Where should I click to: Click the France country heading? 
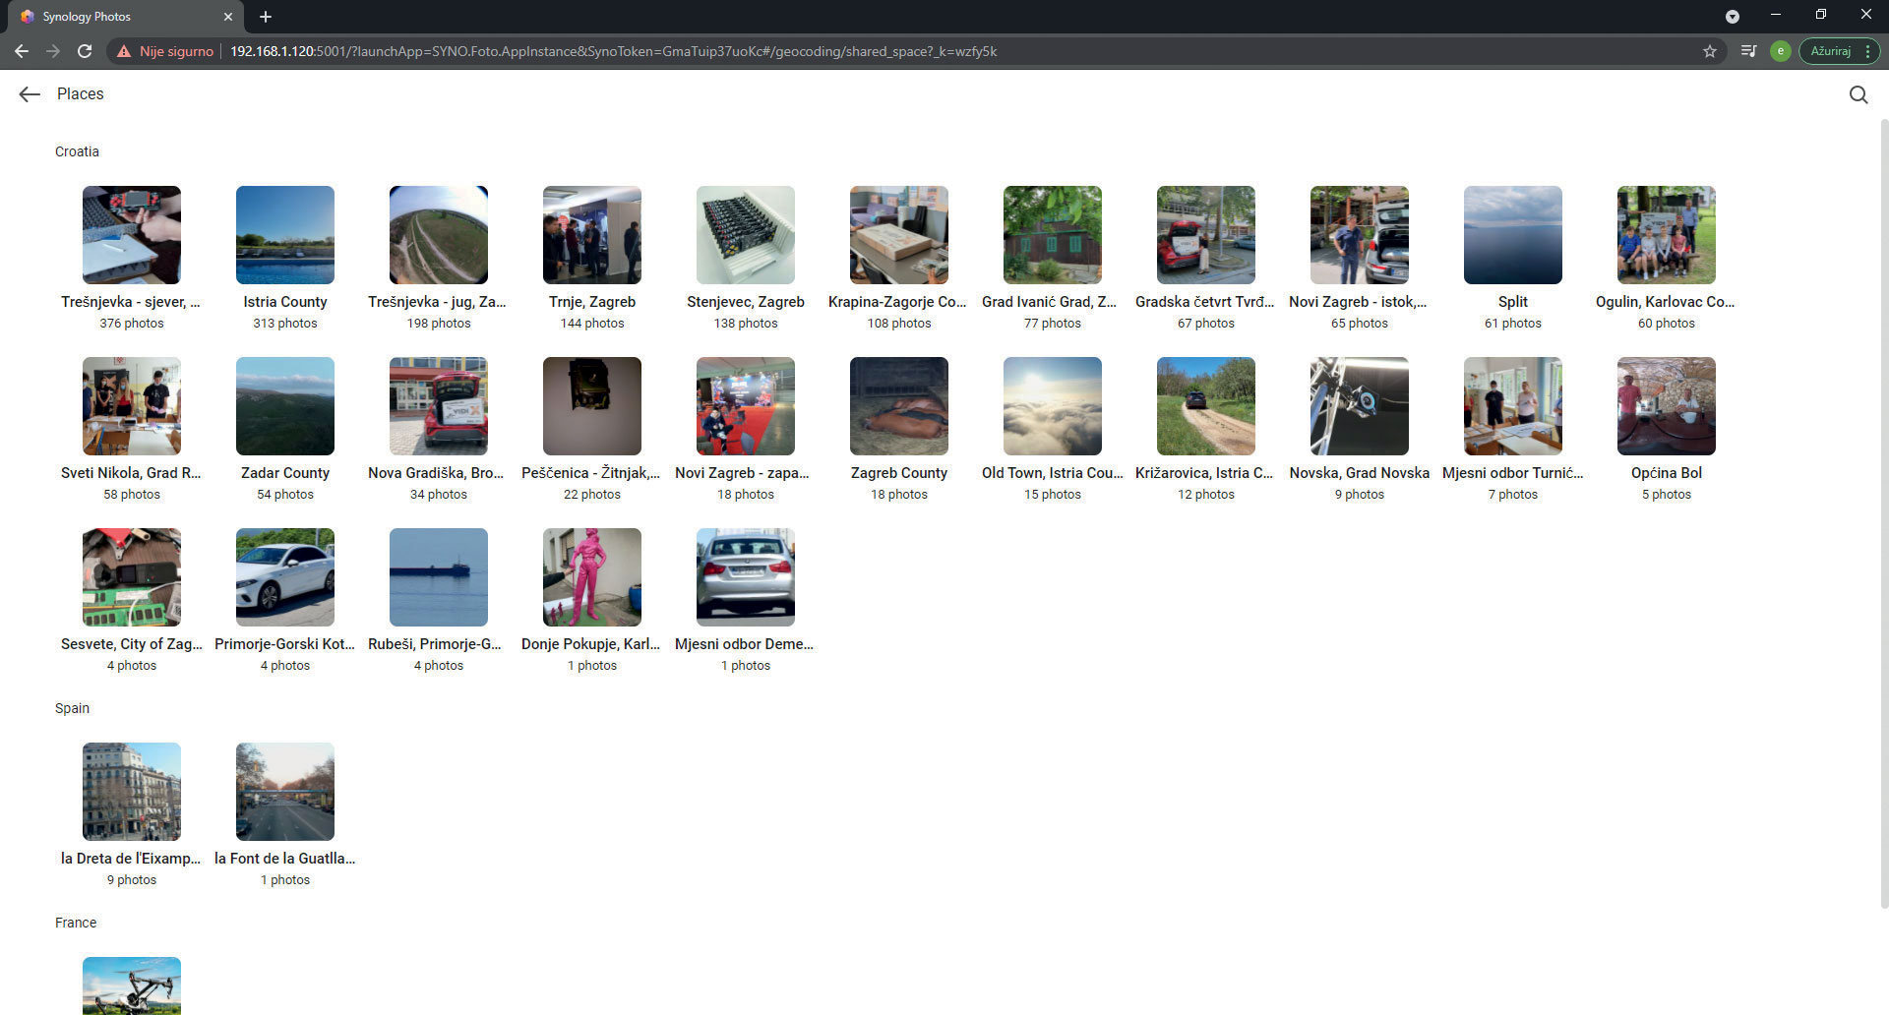pyautogui.click(x=76, y=923)
